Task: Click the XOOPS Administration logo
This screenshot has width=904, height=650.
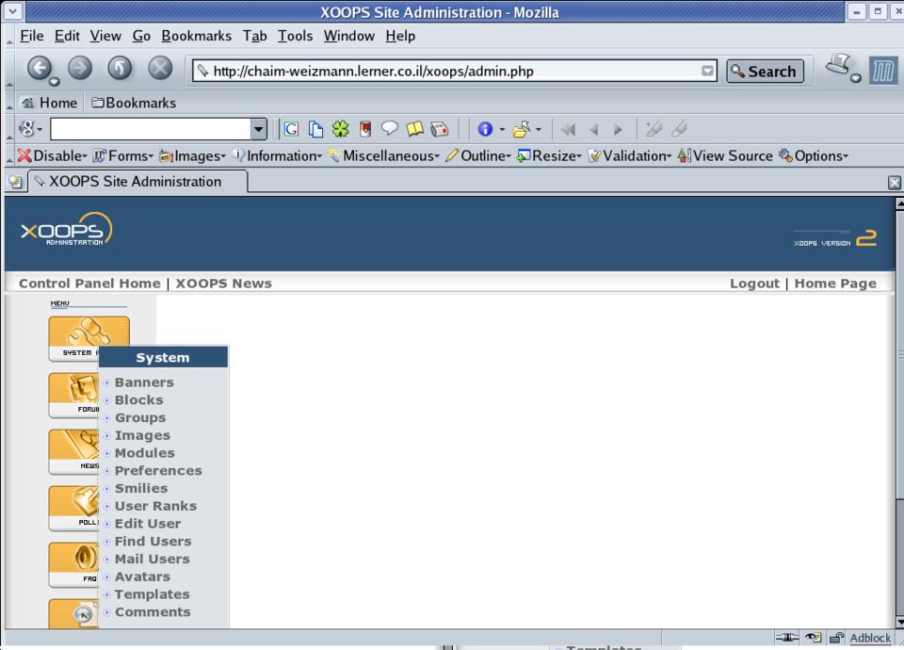Action: click(66, 230)
